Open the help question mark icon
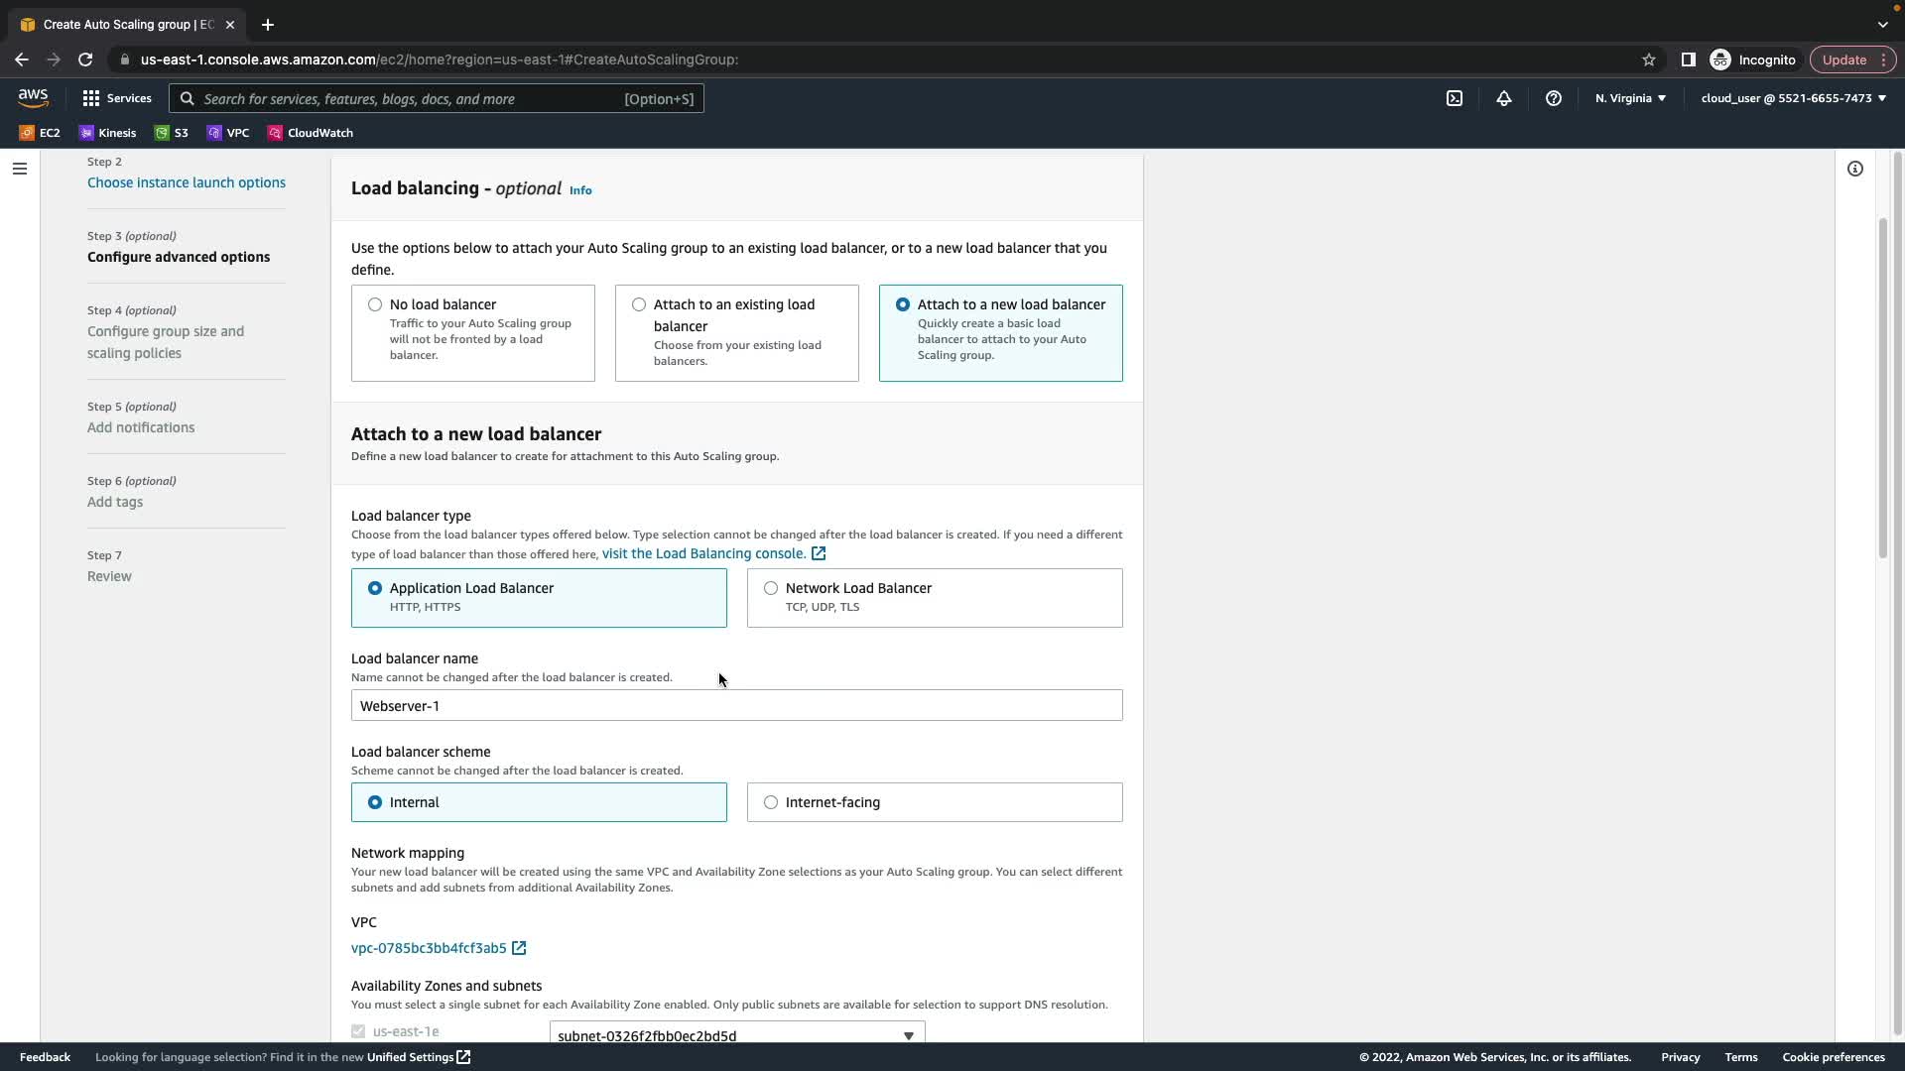This screenshot has width=1905, height=1071. tap(1553, 98)
